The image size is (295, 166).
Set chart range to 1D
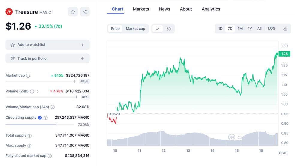coord(220,28)
